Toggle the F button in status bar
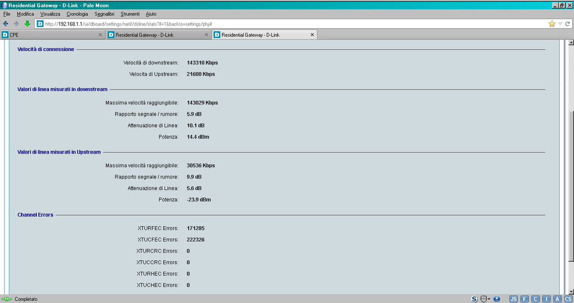This screenshot has height=303, width=574. (x=525, y=299)
